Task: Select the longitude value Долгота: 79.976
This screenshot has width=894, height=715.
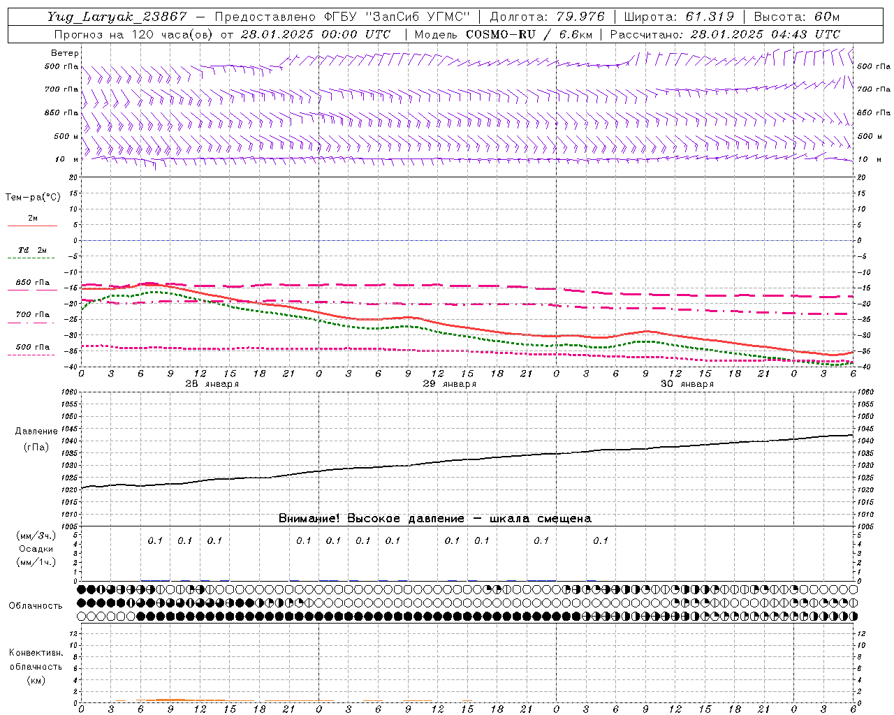Action: 548,17
